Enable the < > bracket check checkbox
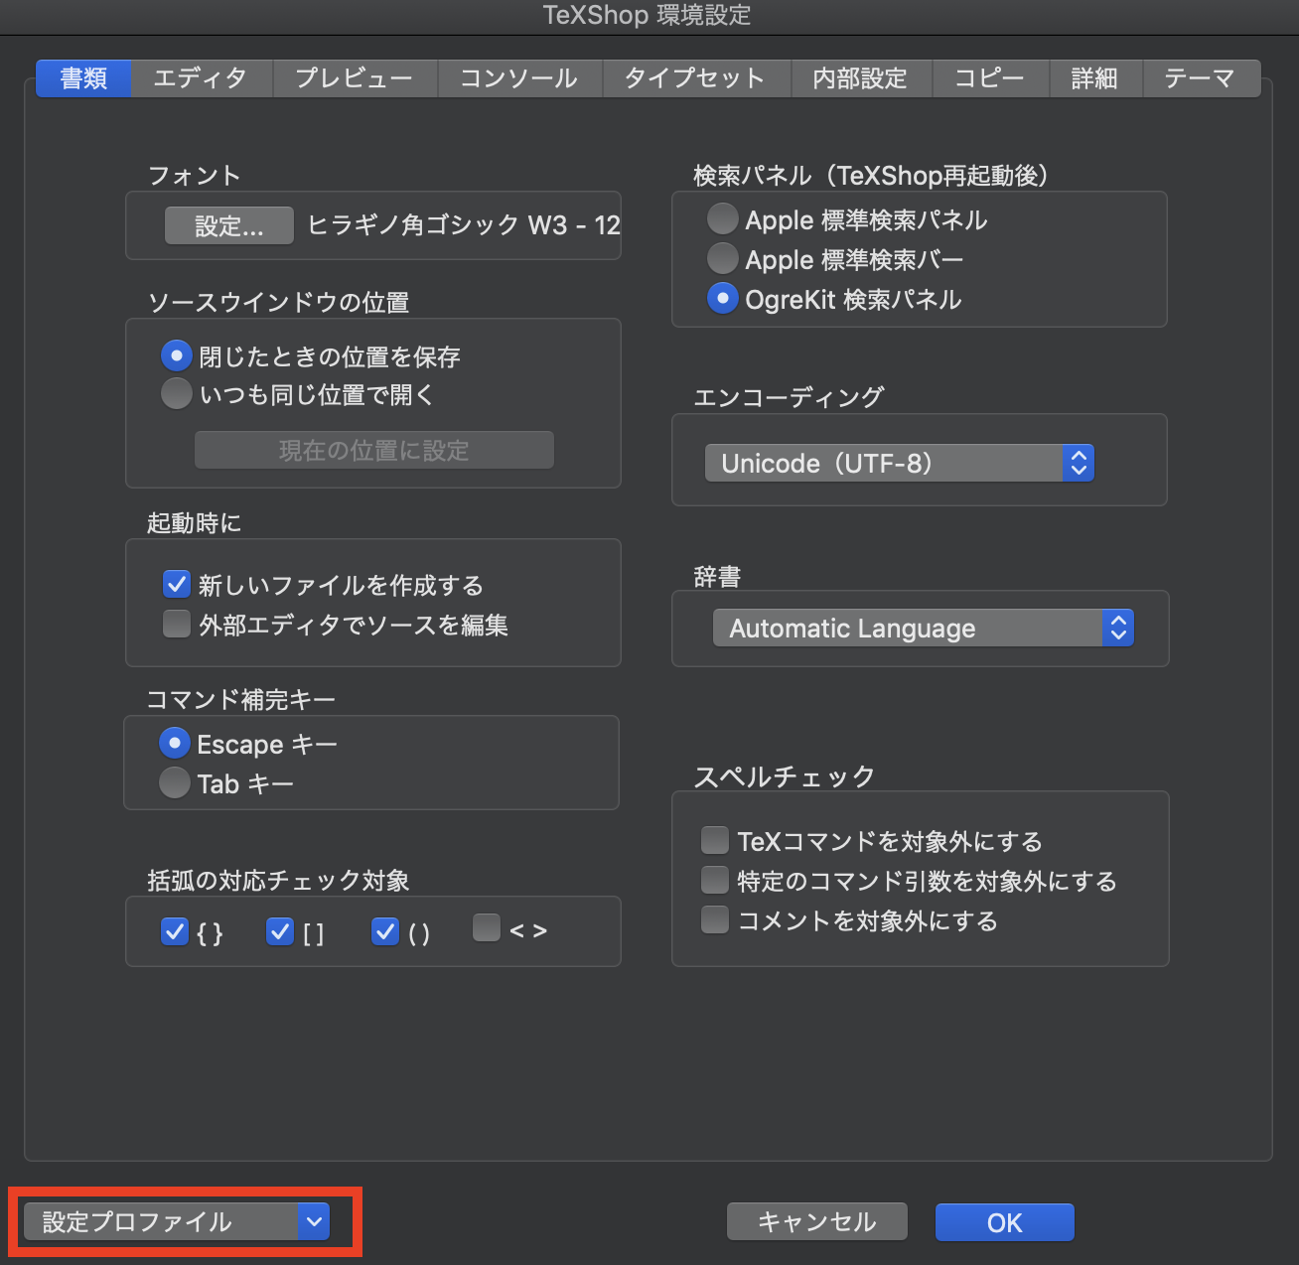 click(x=487, y=927)
